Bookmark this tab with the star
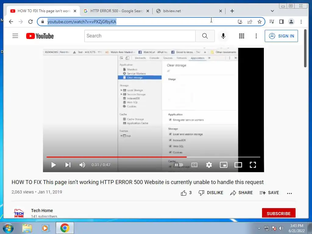Screen dimensions: 312x234 (x=260, y=22)
